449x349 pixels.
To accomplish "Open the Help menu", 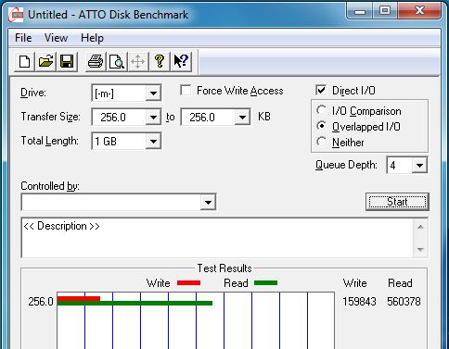I will click(92, 38).
